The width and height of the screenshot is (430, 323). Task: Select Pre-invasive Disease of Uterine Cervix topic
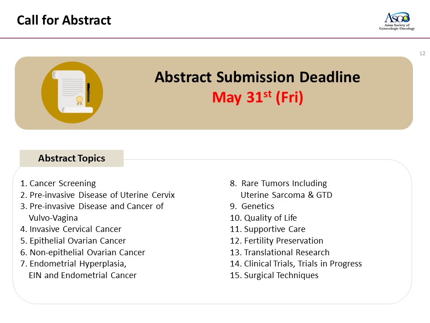pos(97,195)
